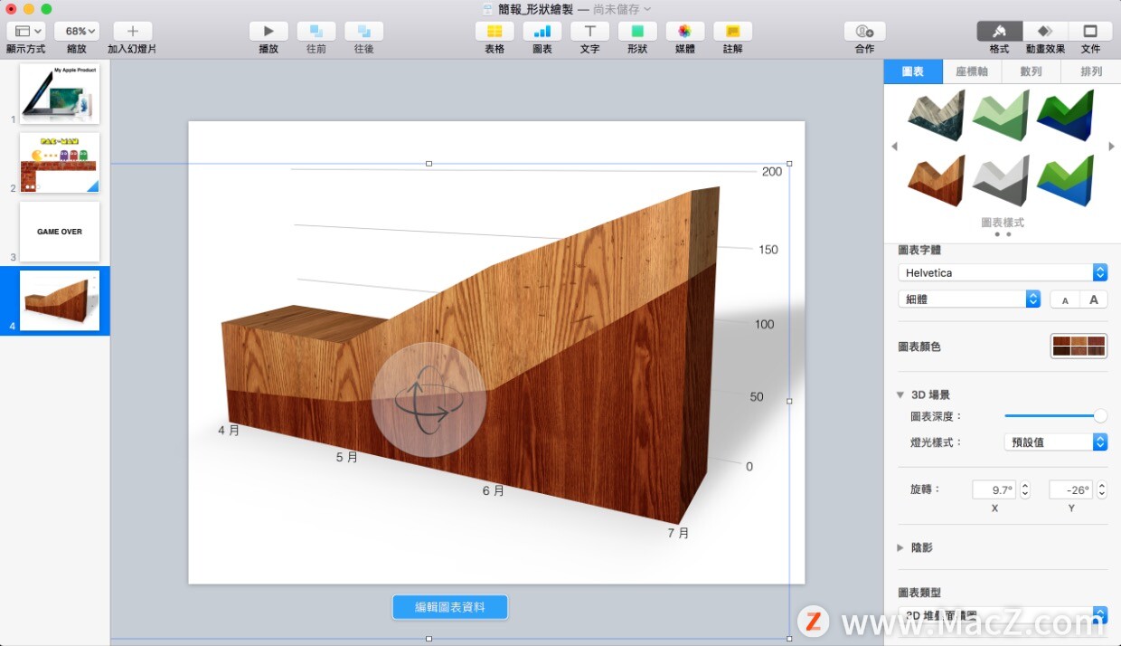Open the 形狀 shapes picker
The width and height of the screenshot is (1121, 646).
point(637,31)
